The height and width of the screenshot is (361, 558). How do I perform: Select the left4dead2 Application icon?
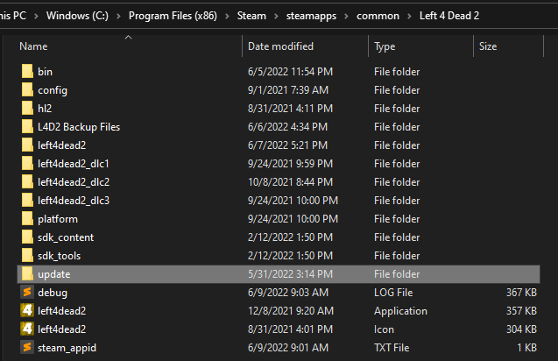[x=26, y=311]
